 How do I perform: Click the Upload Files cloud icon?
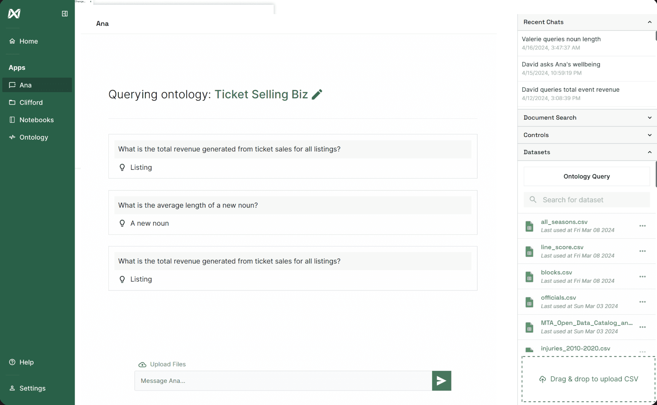[x=142, y=365]
